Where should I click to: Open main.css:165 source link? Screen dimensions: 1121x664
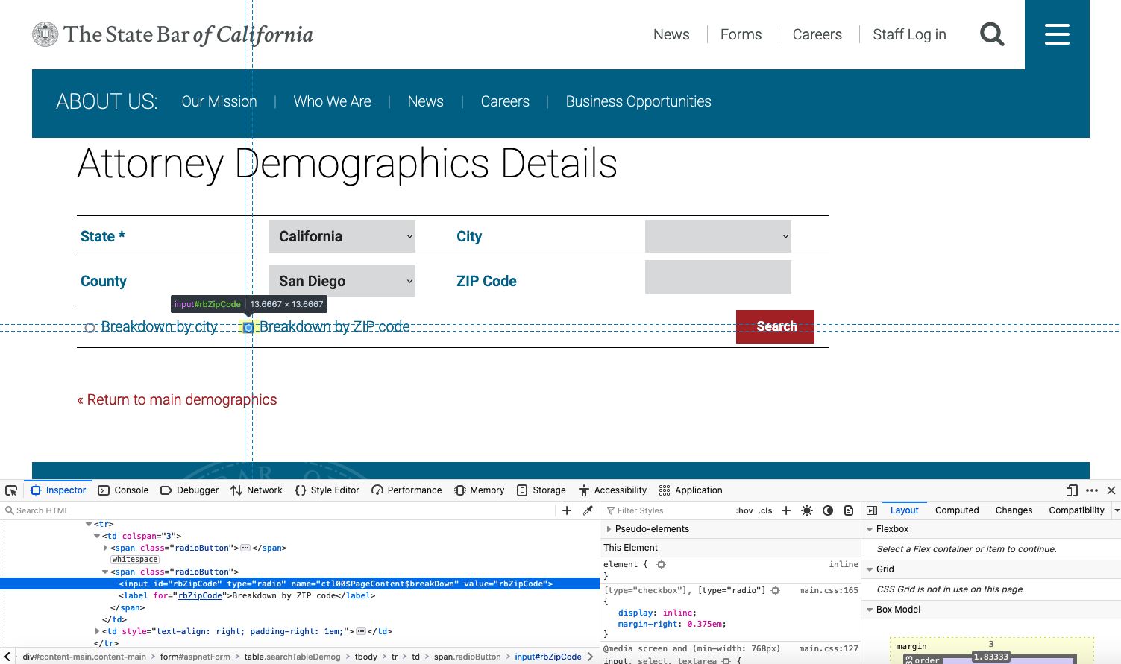point(829,590)
